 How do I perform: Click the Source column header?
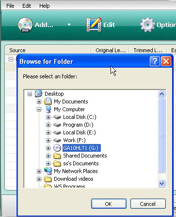(x=48, y=50)
